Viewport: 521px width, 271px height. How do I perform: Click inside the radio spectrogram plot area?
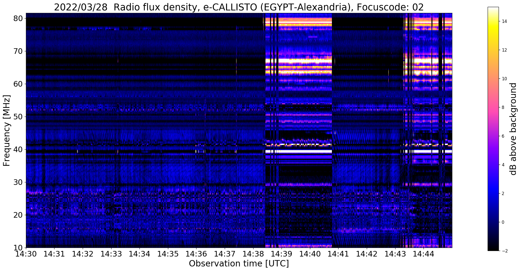coord(239,130)
